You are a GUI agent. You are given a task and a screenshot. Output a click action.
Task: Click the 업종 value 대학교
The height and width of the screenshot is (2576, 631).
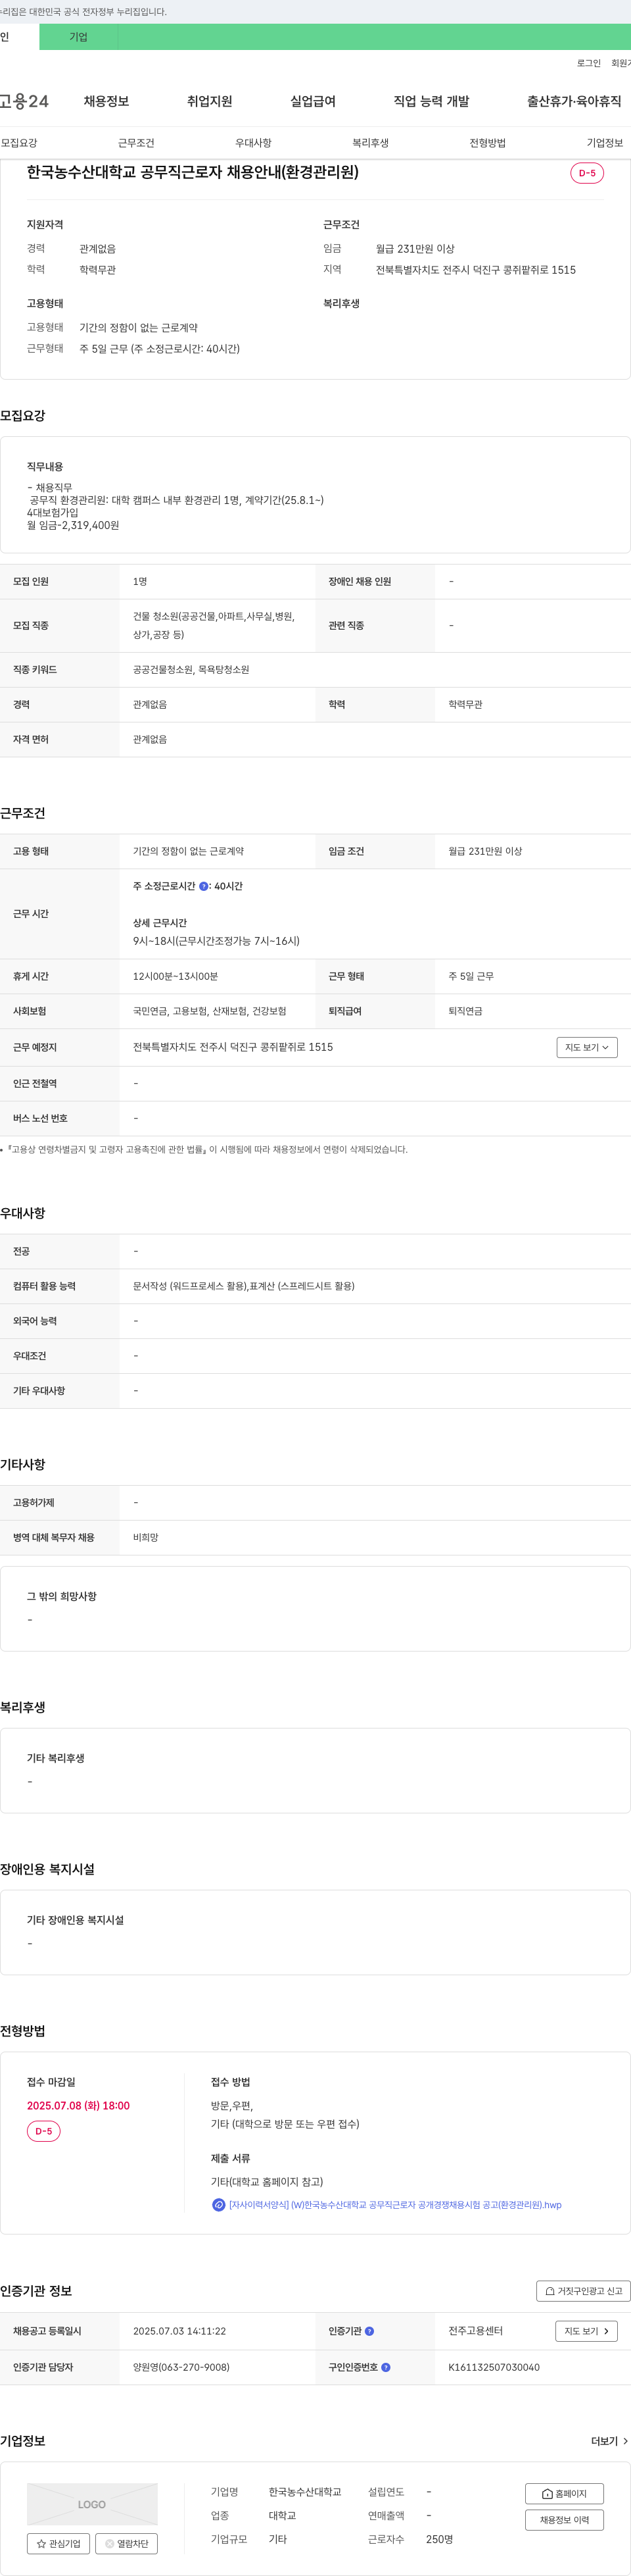click(x=281, y=2515)
